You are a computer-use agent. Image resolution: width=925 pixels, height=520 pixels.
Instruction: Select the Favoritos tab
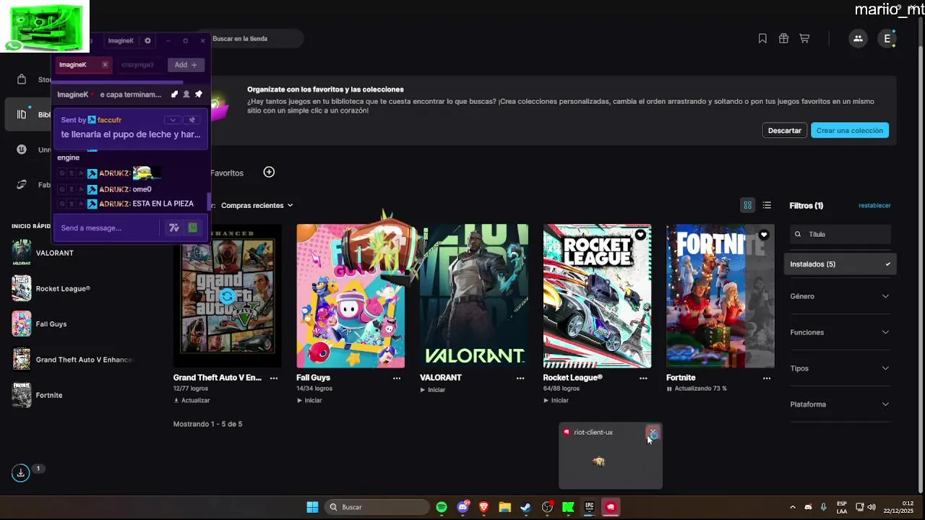[x=227, y=173]
